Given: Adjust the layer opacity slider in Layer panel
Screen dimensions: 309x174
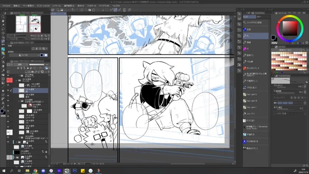Looking at the screenshot, I should 37,65.
